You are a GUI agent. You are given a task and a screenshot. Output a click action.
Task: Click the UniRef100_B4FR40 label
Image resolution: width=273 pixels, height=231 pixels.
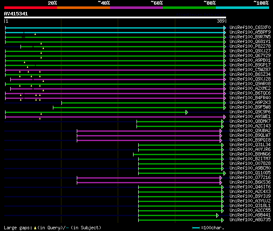click(250, 98)
